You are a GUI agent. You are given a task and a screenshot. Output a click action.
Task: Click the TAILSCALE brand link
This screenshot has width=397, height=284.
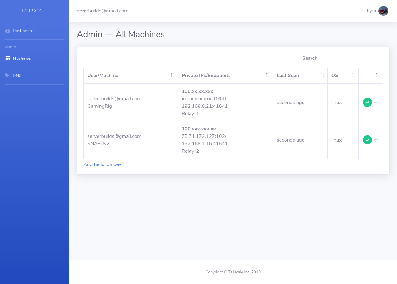coord(35,11)
